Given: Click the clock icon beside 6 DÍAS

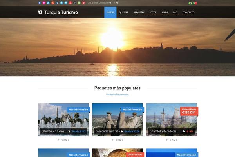Looking at the screenshot, I should pos(167,140).
